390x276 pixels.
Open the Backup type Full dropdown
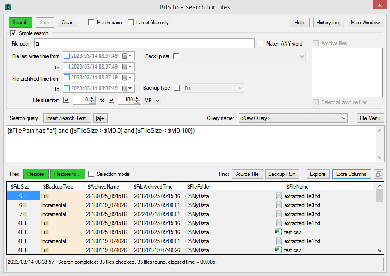click(213, 88)
